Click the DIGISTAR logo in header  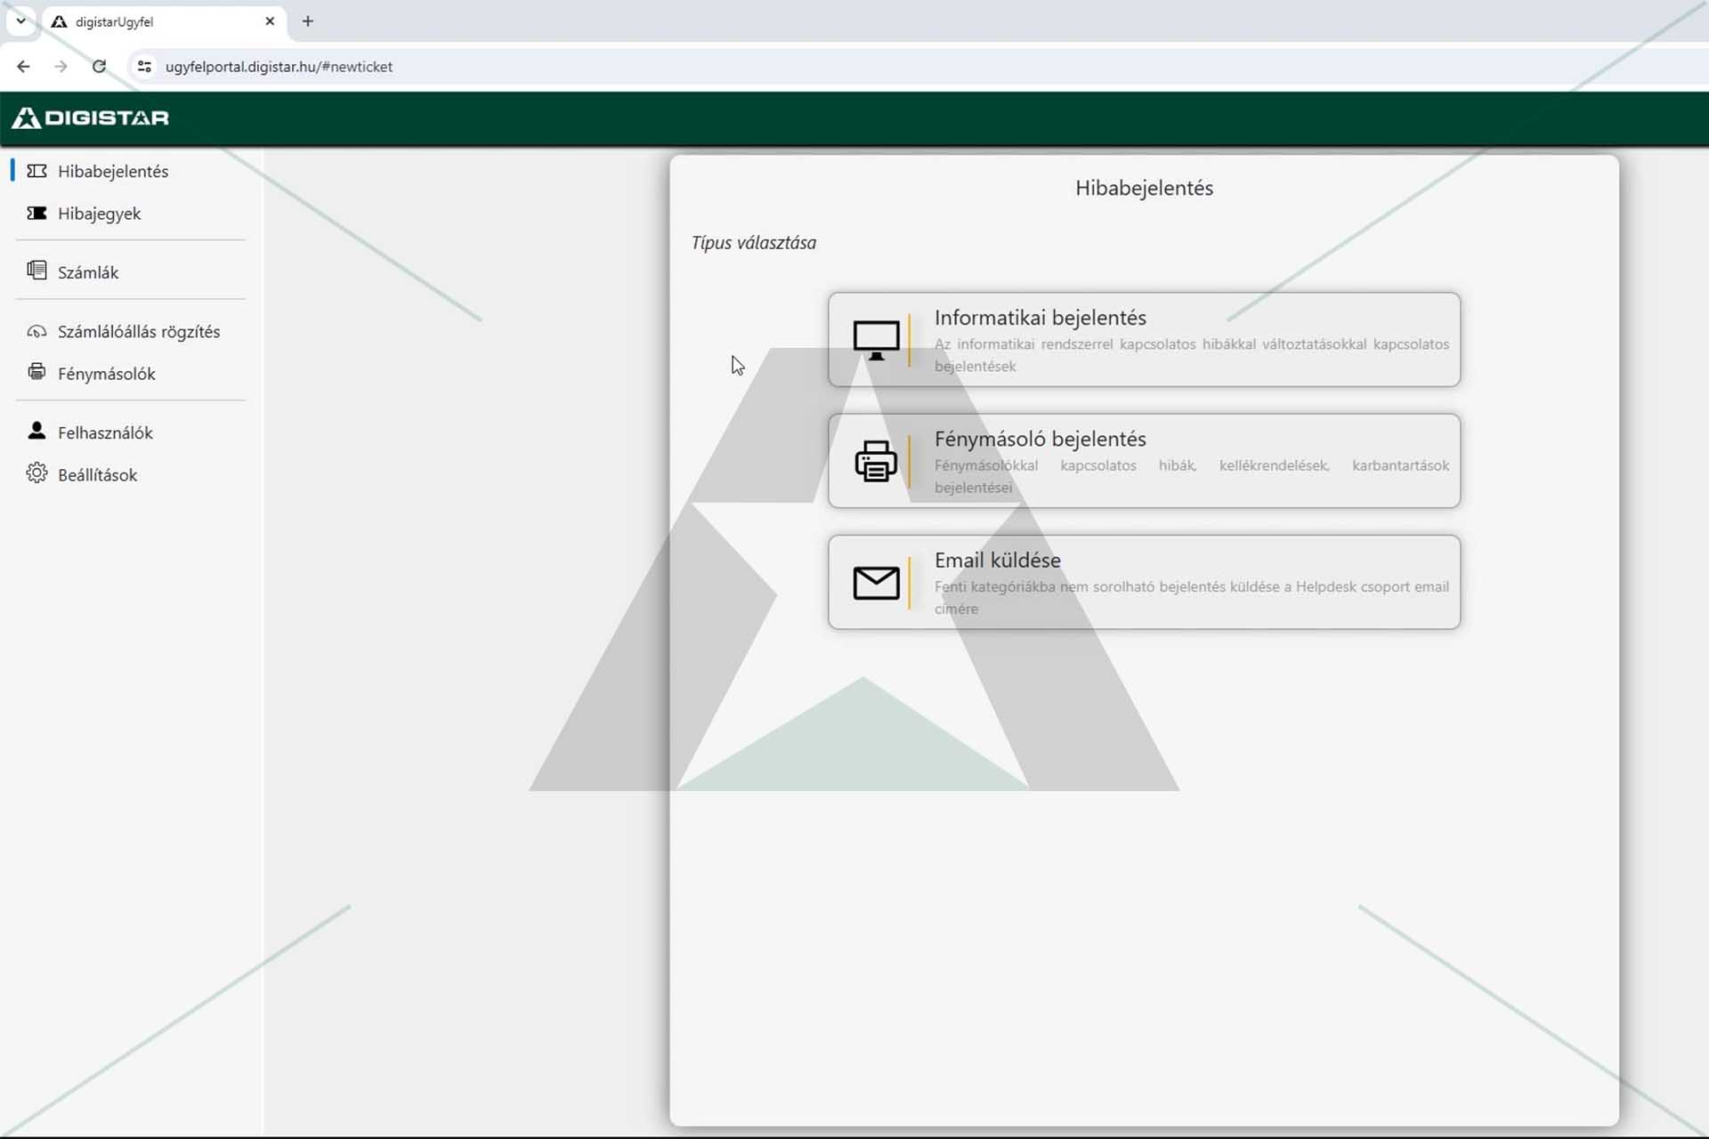(x=90, y=117)
